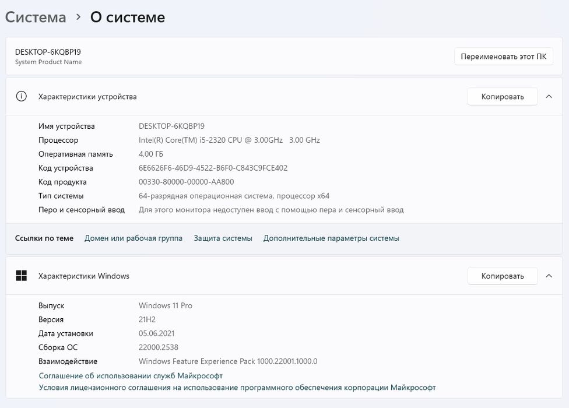
Task: Collapse the Характеристики устройства section chevron
Action: point(549,97)
